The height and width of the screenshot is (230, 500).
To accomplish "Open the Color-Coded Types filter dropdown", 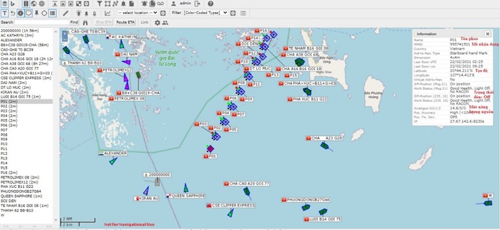I will (205, 13).
